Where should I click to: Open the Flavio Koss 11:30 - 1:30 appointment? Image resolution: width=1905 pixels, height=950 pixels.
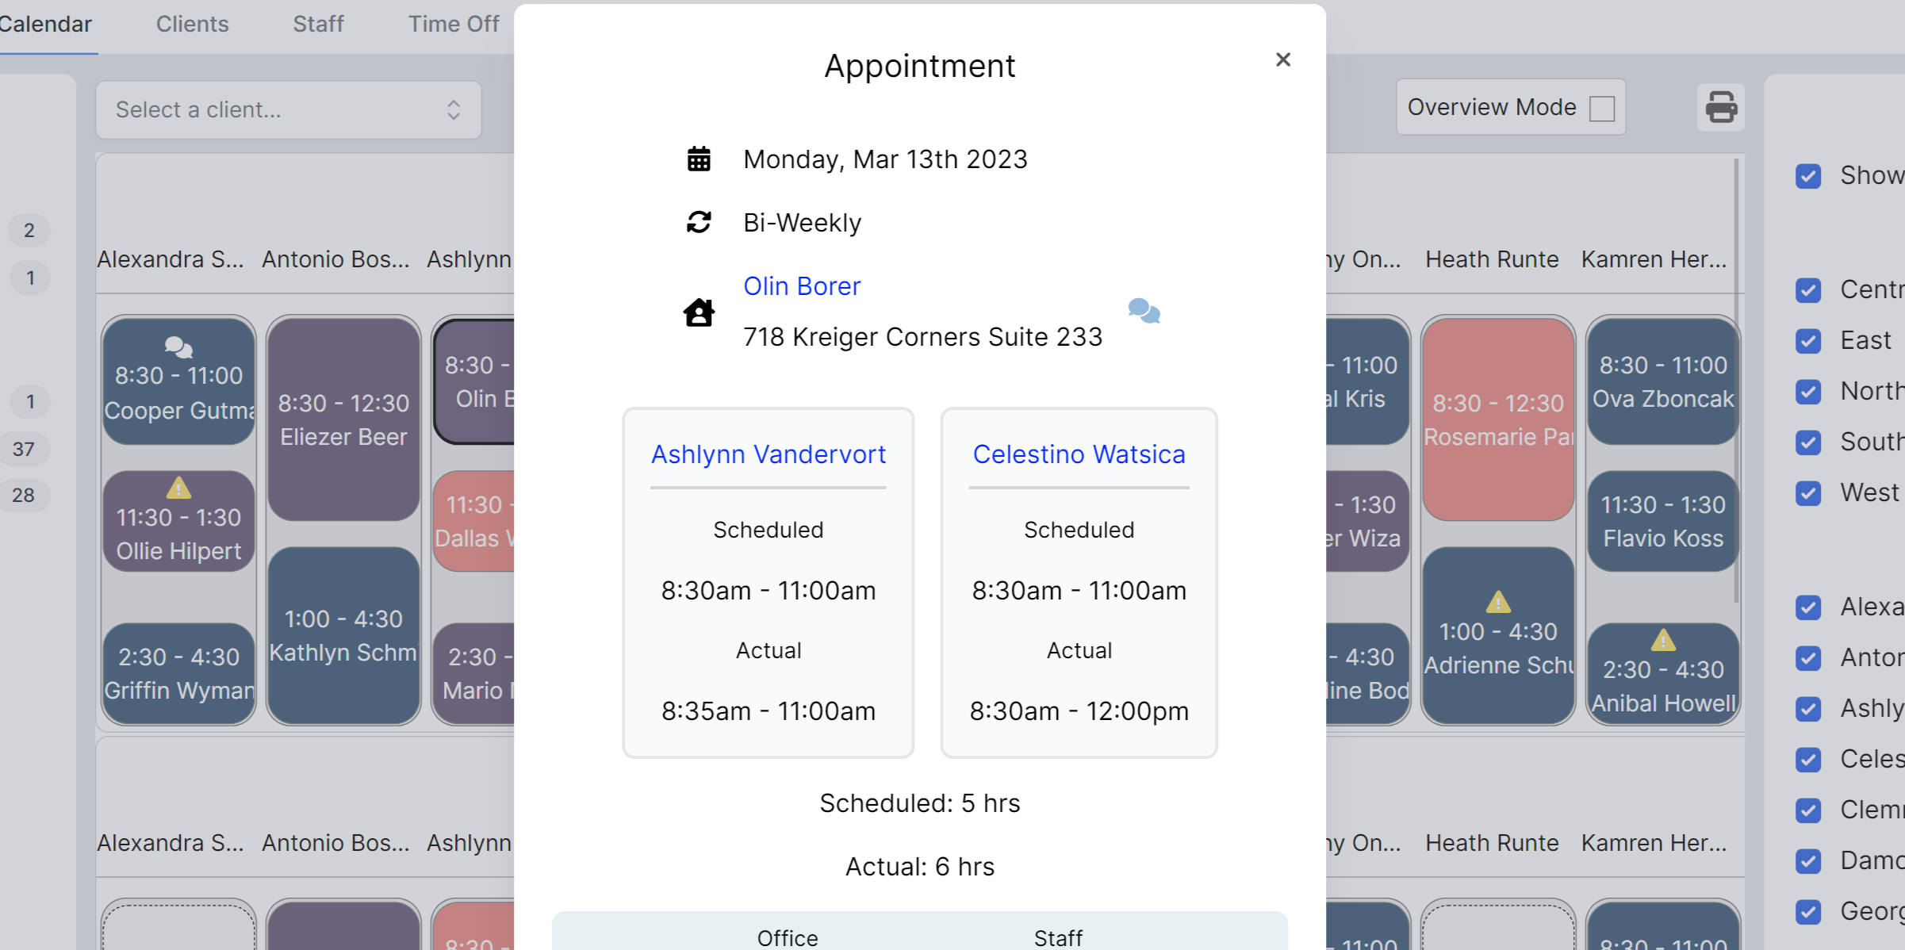(1663, 521)
